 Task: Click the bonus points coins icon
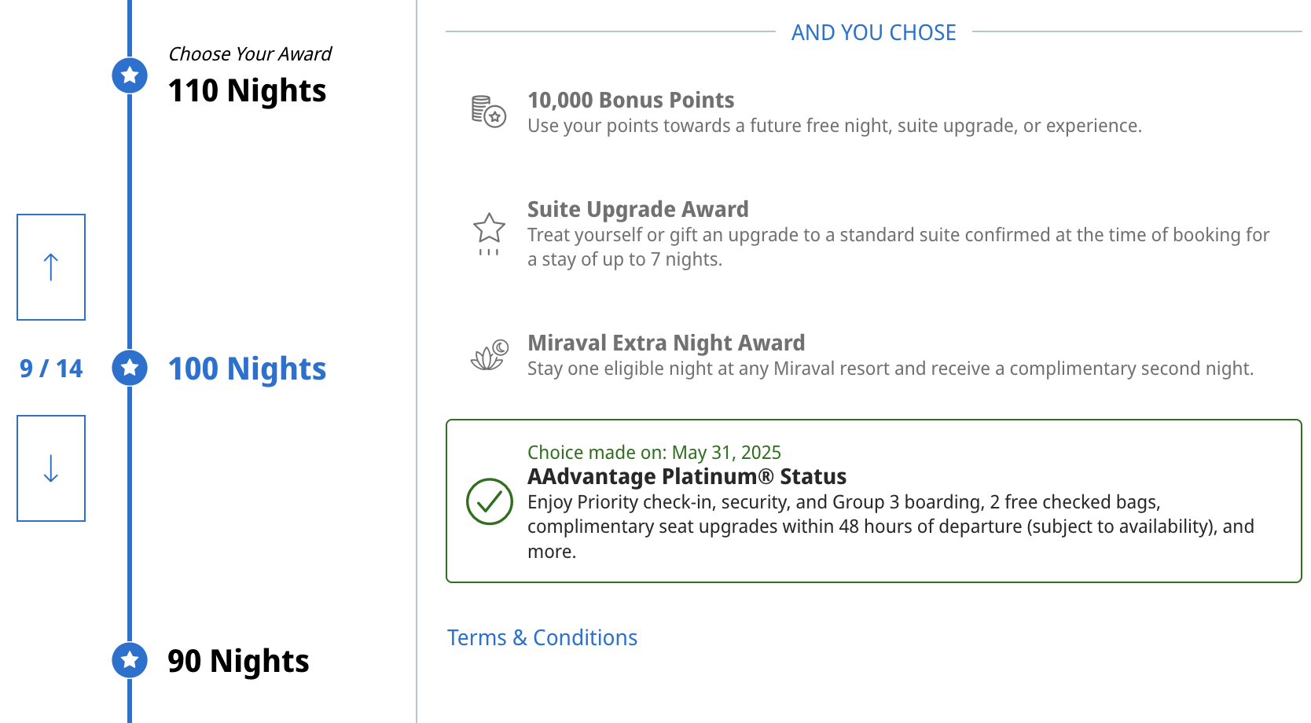click(488, 112)
